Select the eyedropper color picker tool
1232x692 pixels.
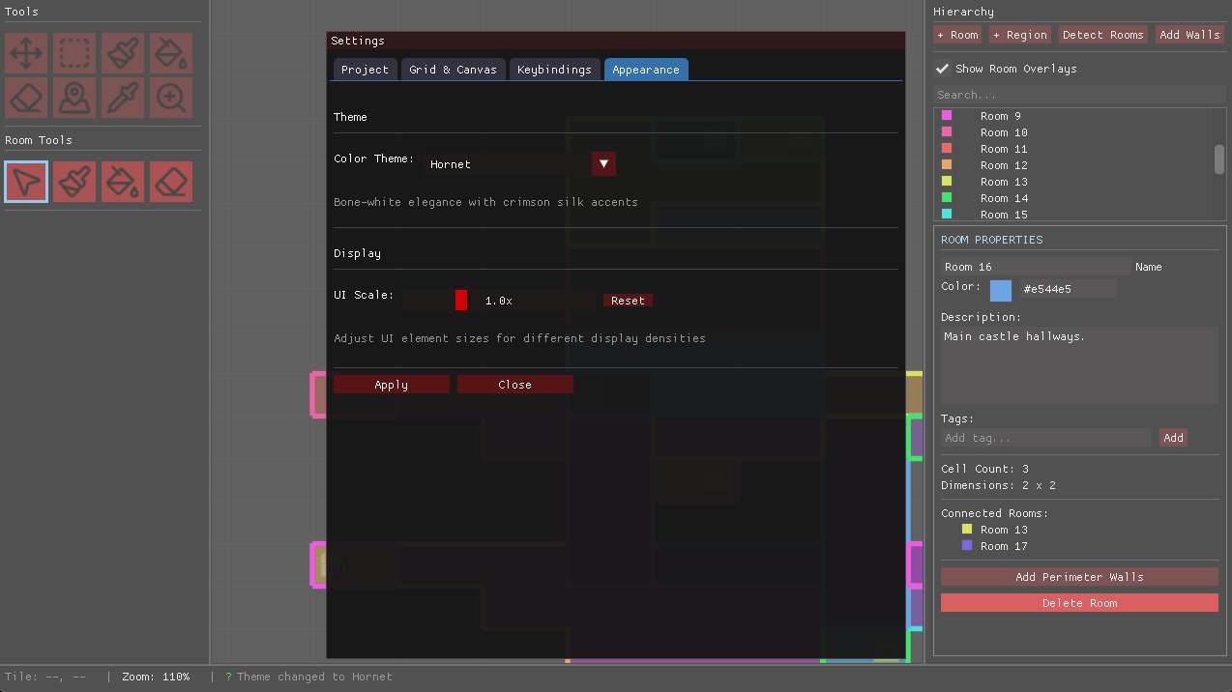point(123,98)
